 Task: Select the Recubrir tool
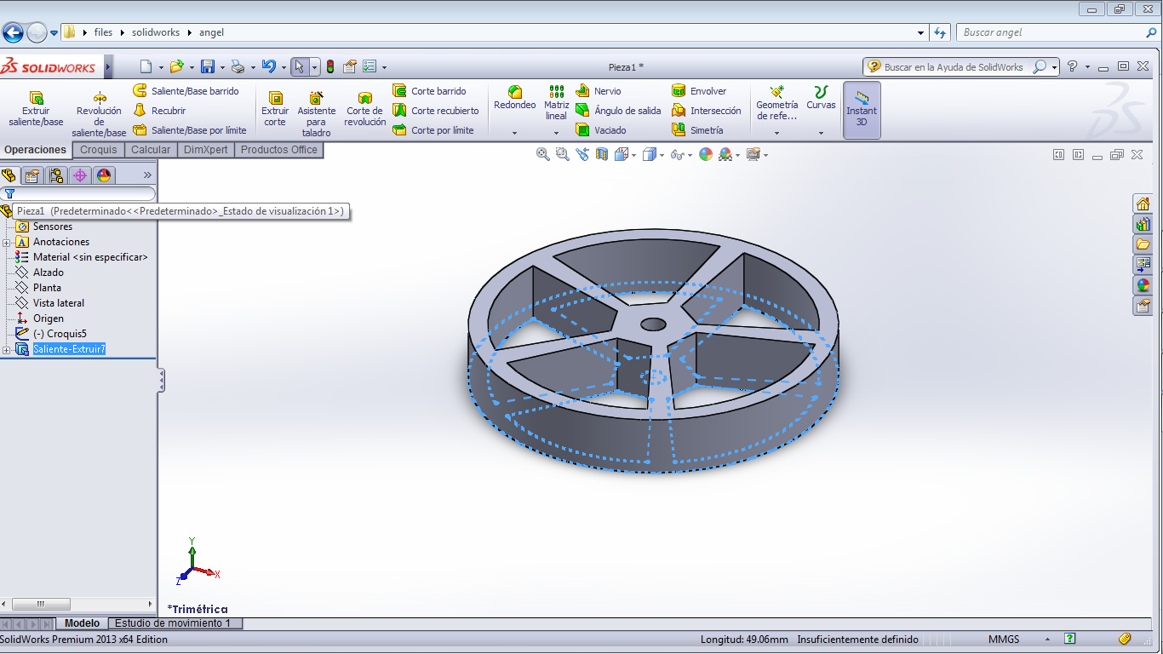pos(159,110)
